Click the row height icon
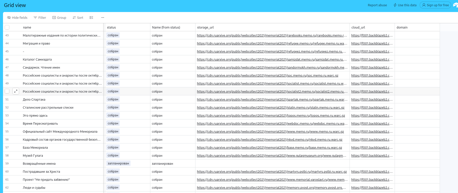 (91, 18)
